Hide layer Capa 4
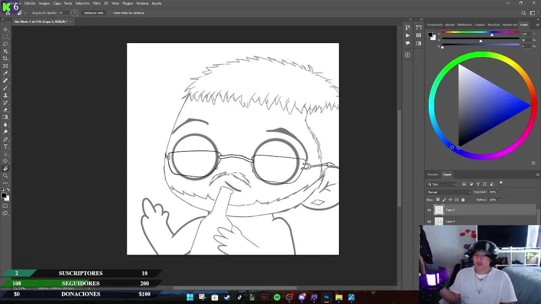 pos(429,221)
